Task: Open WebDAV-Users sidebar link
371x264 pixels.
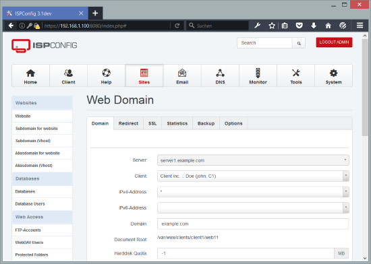Action: [42, 242]
